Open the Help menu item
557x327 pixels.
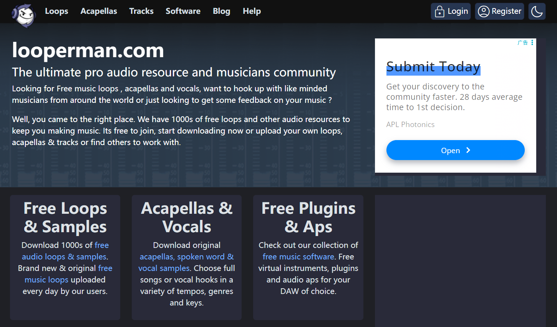(x=252, y=11)
